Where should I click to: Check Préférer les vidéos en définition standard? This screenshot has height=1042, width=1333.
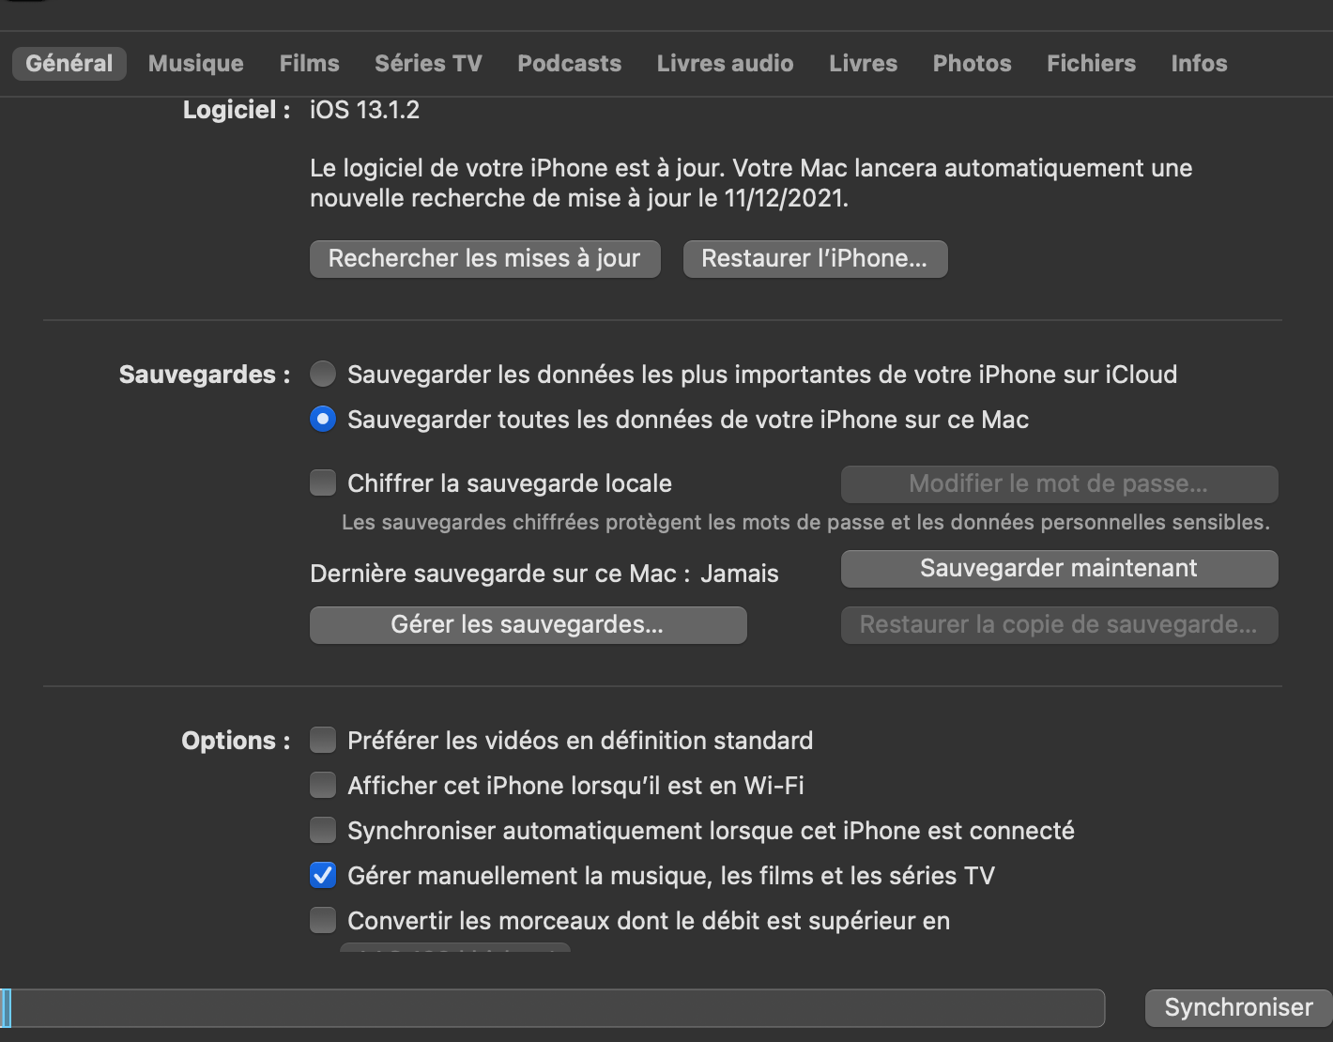point(322,740)
